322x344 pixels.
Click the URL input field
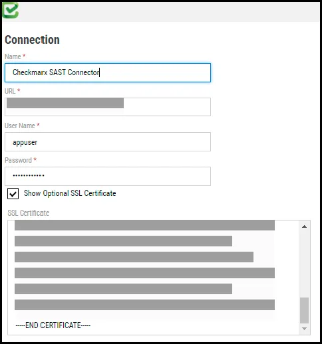point(108,107)
